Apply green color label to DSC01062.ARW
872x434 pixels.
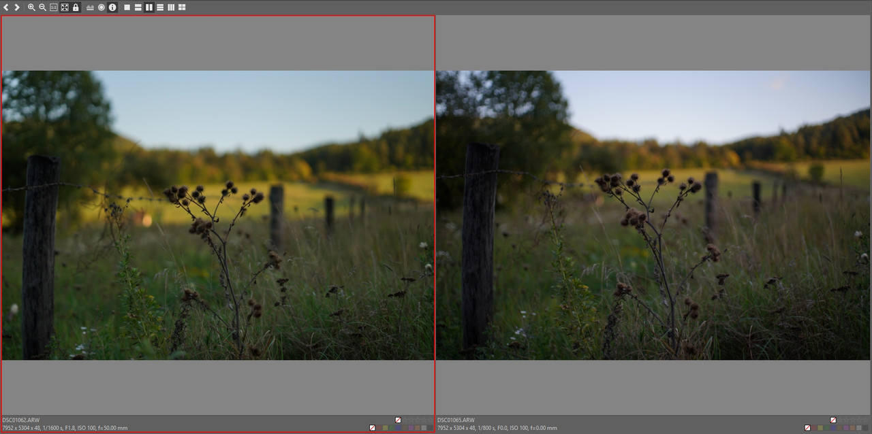[392, 428]
